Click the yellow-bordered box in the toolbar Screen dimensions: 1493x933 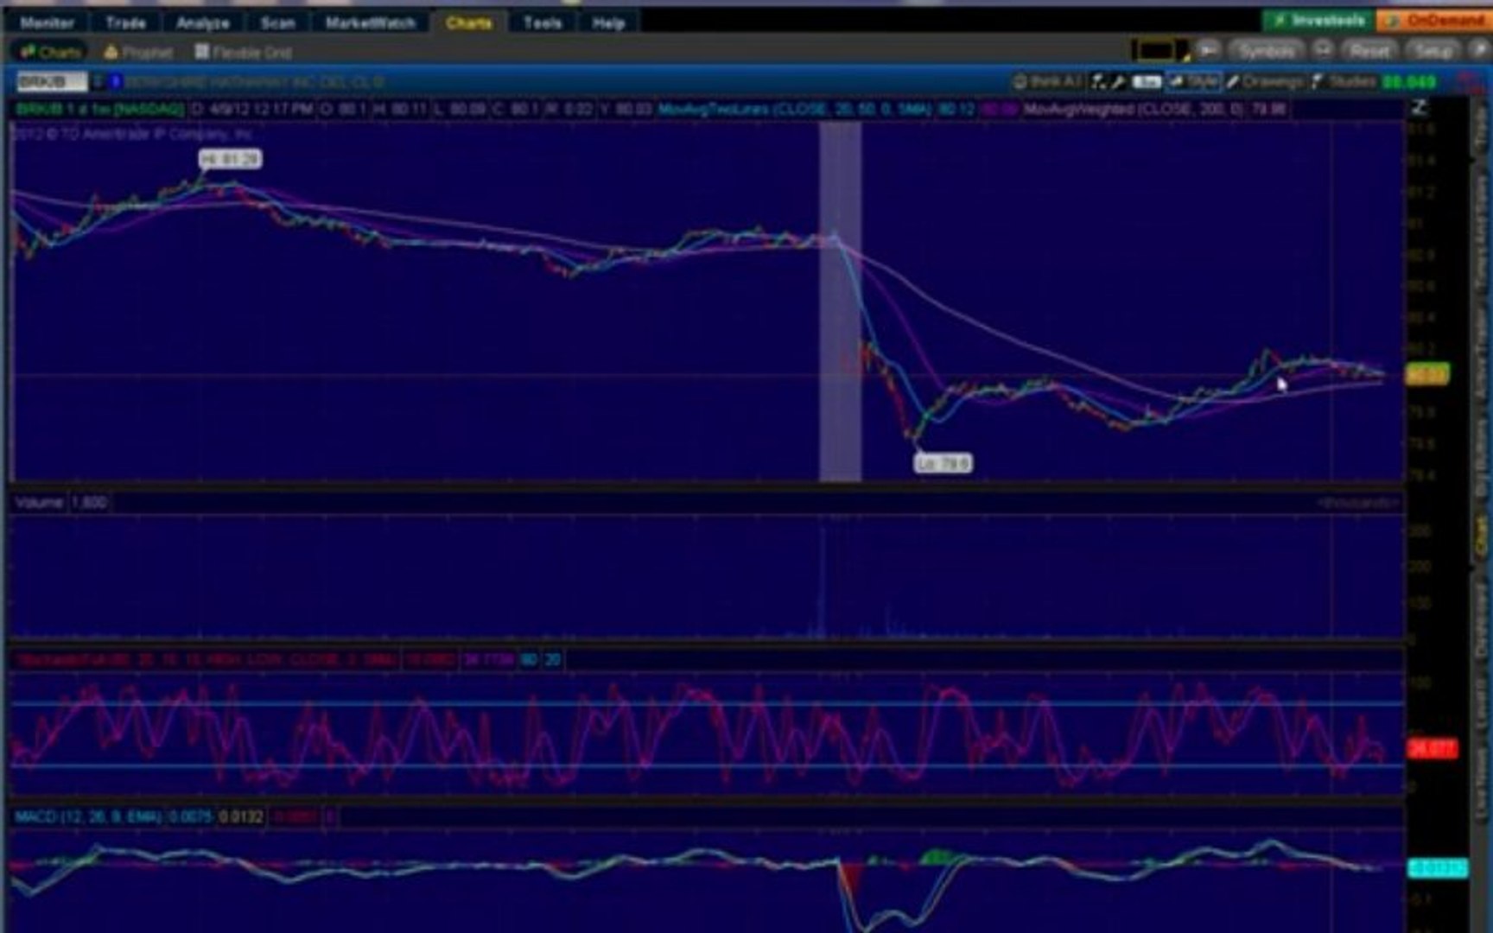(1158, 51)
